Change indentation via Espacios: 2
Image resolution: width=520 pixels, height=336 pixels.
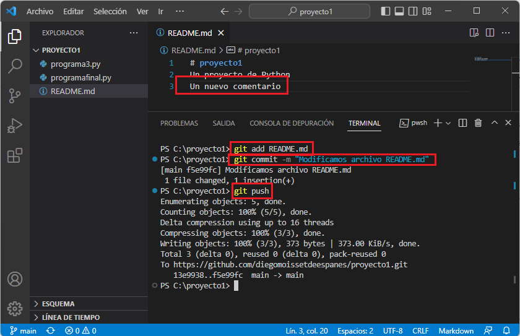[355, 331]
